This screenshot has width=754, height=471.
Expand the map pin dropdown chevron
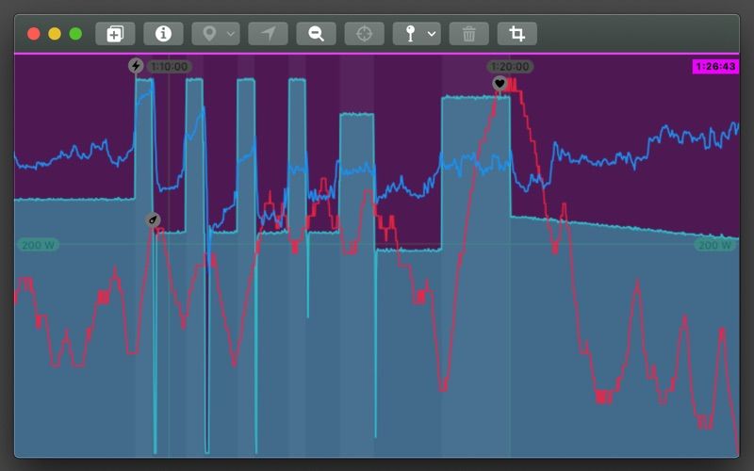231,34
